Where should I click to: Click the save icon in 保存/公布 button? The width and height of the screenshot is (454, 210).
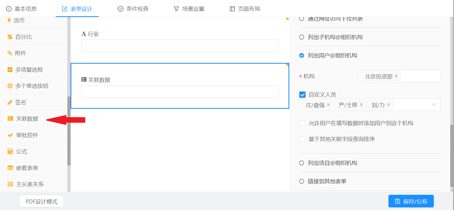pyautogui.click(x=398, y=201)
